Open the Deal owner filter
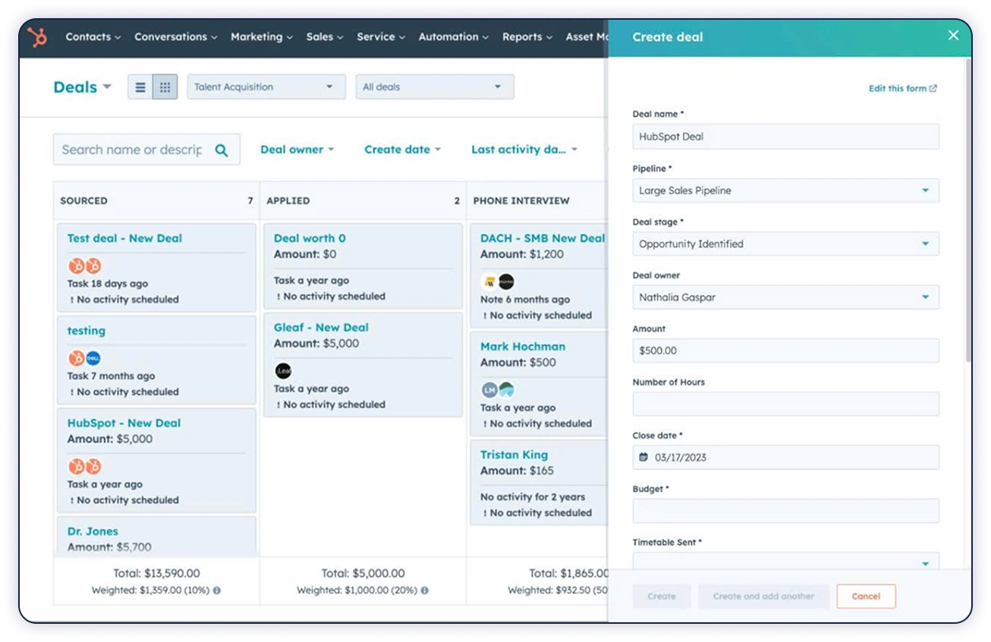The height and width of the screenshot is (642, 991). (297, 149)
